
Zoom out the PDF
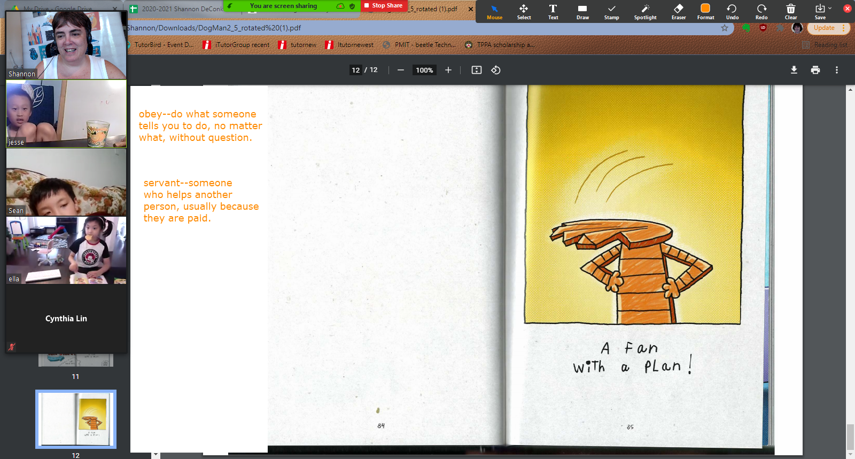click(400, 70)
